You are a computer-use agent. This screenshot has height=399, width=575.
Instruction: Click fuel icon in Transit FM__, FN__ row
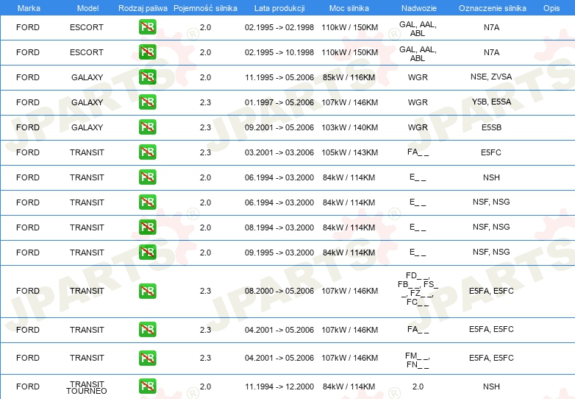[x=147, y=358]
